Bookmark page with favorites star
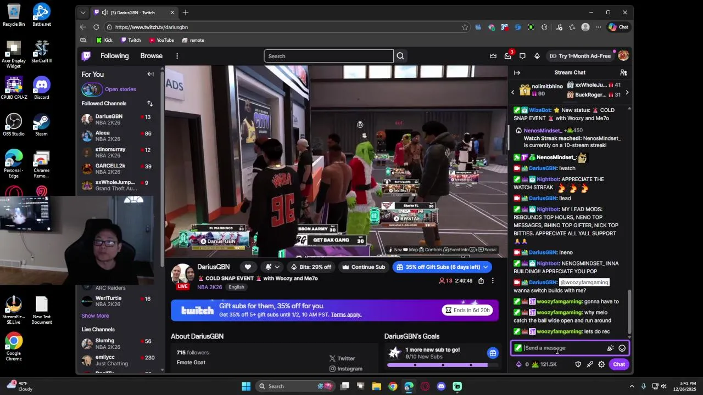This screenshot has height=395, width=703. (x=465, y=27)
